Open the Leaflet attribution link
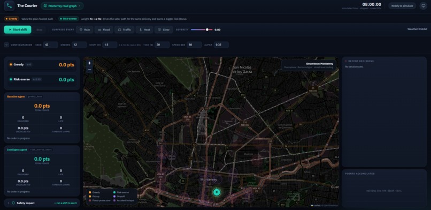431x210 pixels. pos(316,205)
